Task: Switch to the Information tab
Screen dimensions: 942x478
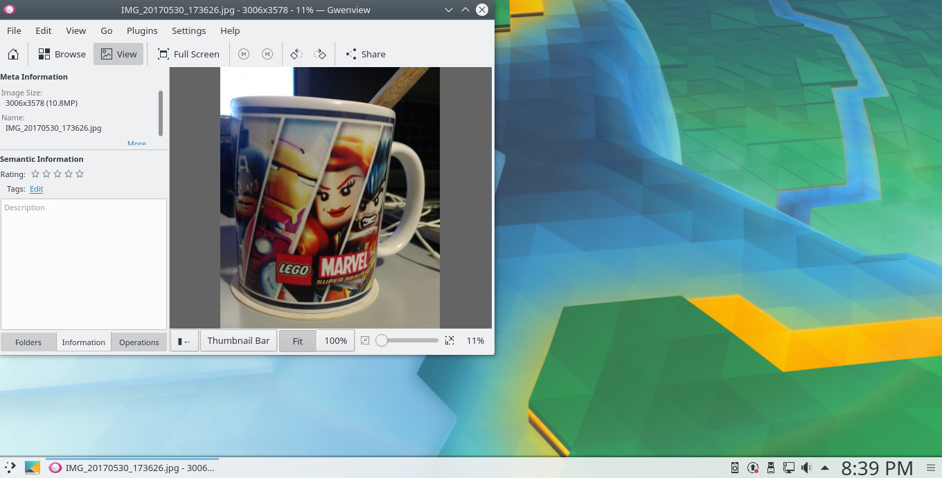Action: 84,342
